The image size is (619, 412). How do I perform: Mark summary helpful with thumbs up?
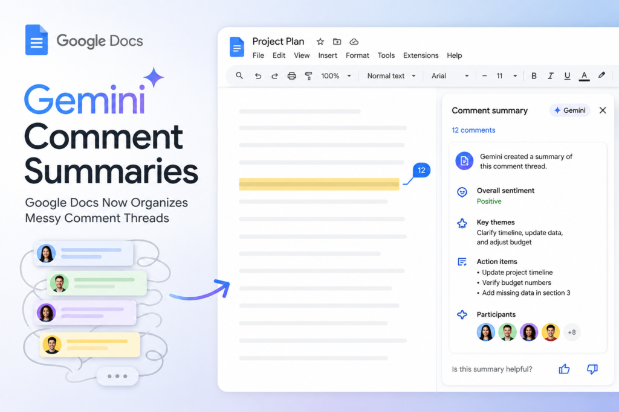tap(564, 369)
